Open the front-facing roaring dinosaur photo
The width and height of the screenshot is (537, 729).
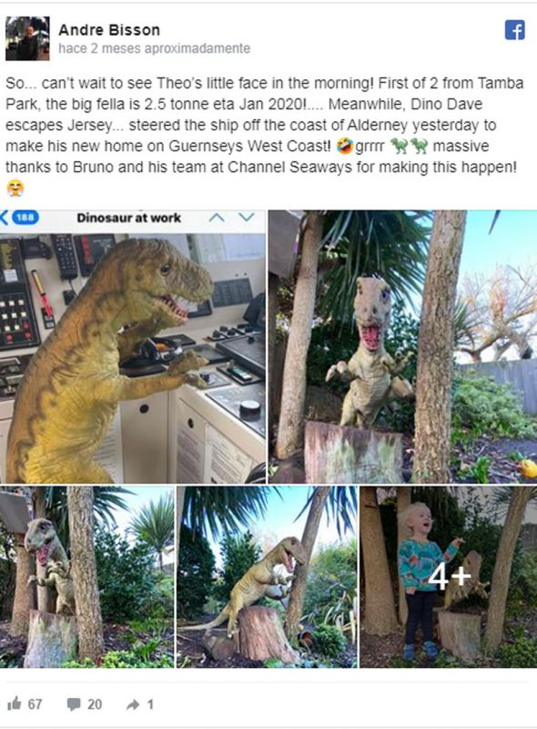coord(402,346)
